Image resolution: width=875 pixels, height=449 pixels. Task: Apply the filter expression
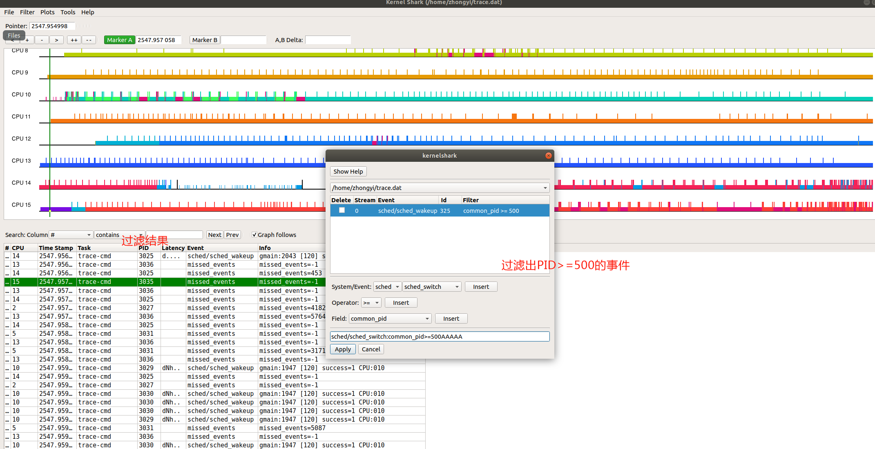coord(342,349)
